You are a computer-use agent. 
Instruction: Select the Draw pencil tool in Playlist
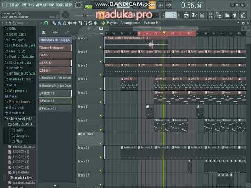(x=54, y=23)
